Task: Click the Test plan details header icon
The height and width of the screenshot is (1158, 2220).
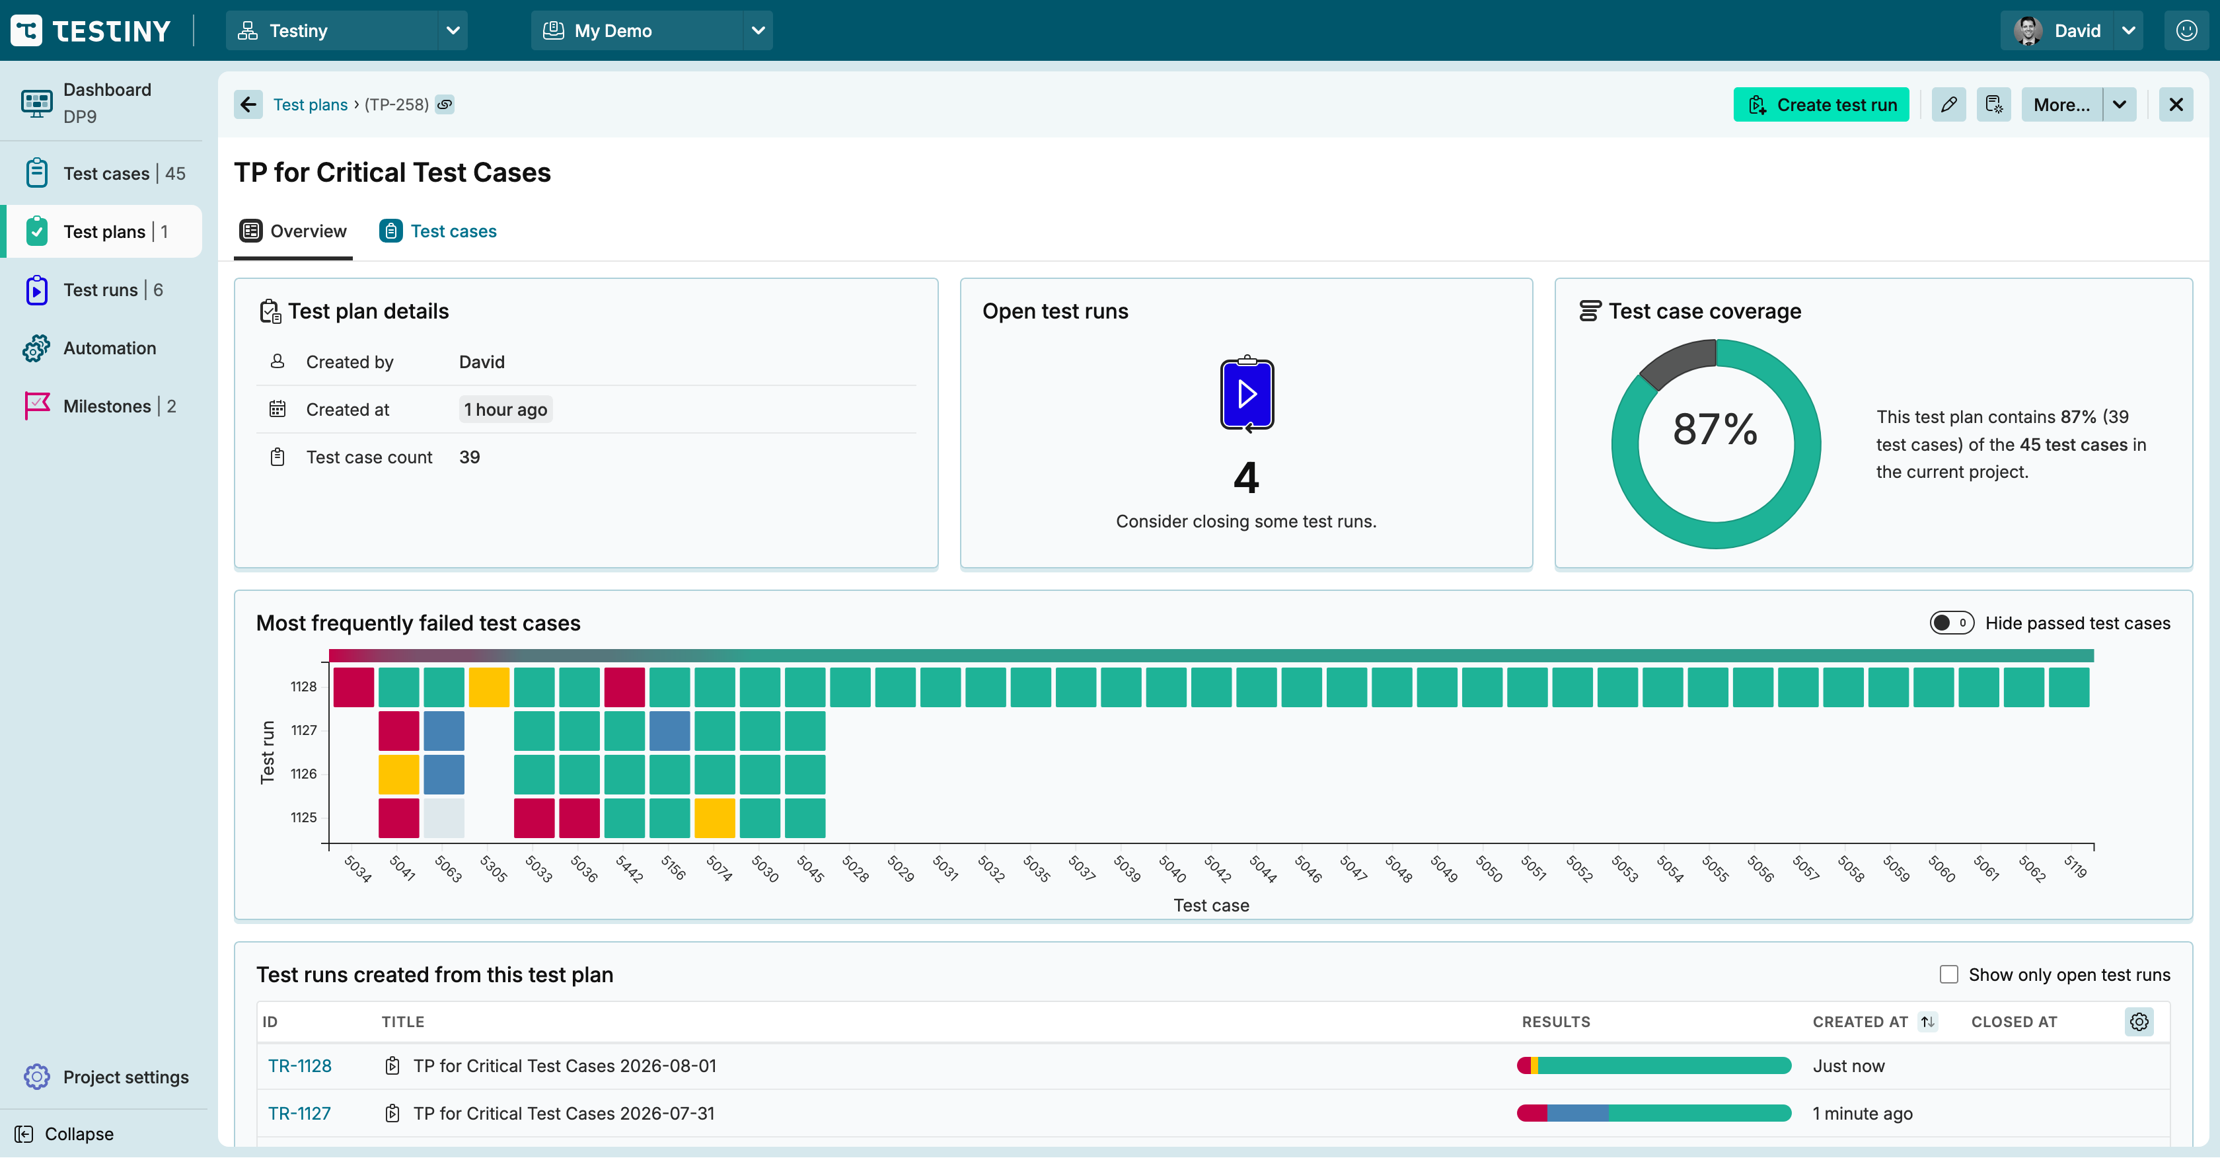Action: [x=270, y=311]
